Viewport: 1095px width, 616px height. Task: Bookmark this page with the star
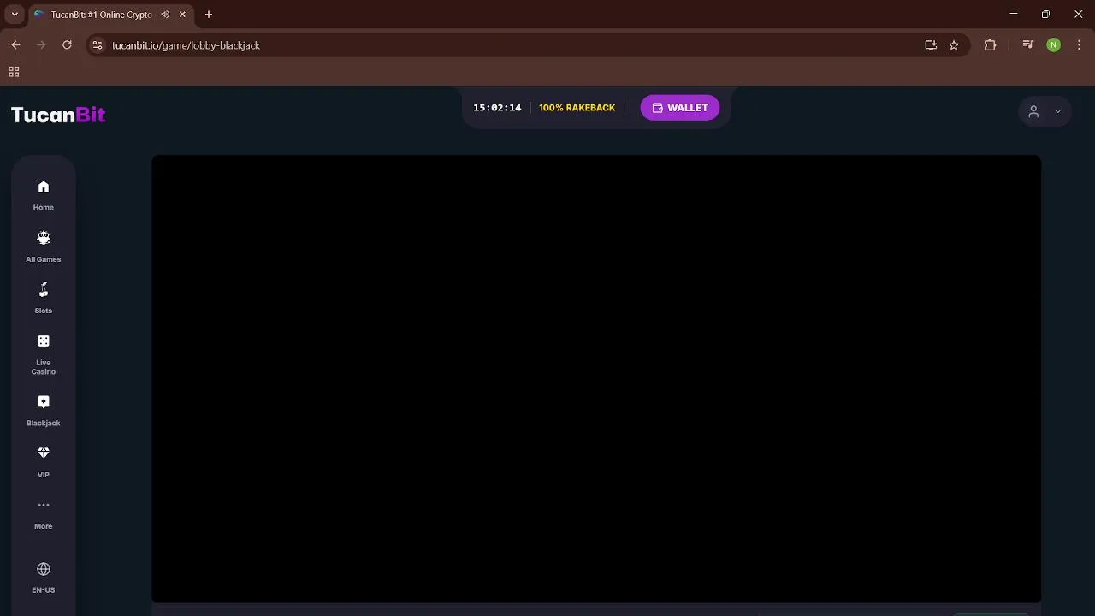point(954,45)
